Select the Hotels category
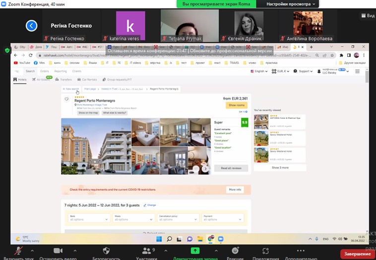Image resolution: width=376 pixels, height=260 pixels. point(20,79)
